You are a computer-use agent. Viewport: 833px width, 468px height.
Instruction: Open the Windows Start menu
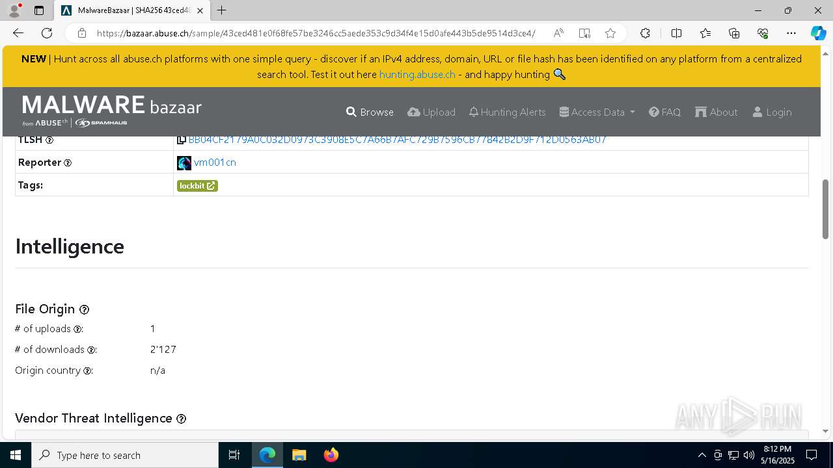[16, 455]
